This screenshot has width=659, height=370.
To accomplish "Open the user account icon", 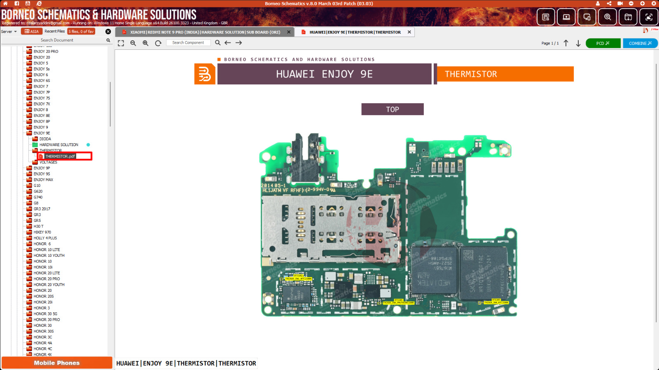I will click(598, 3).
